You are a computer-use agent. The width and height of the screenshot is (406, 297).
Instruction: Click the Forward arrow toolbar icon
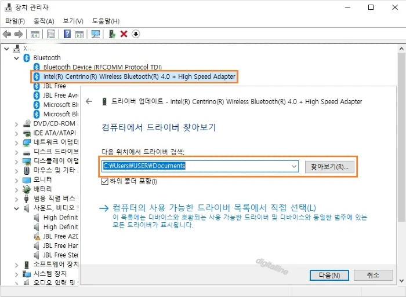coord(19,34)
